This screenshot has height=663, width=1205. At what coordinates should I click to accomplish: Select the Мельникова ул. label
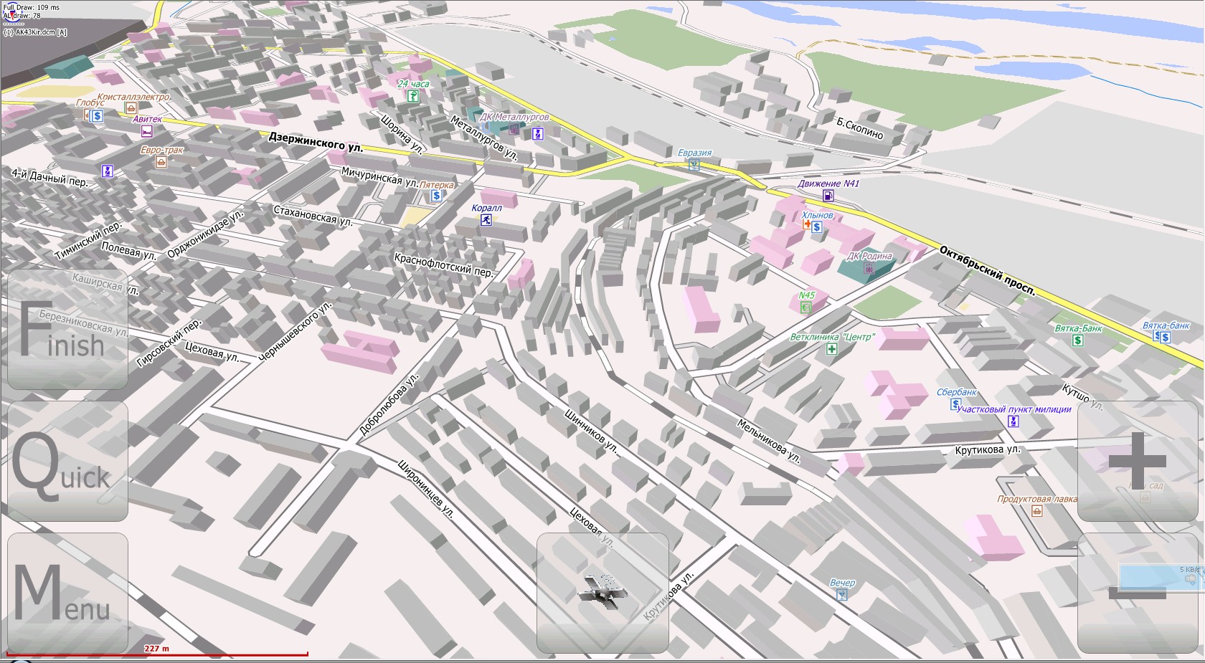coord(768,441)
